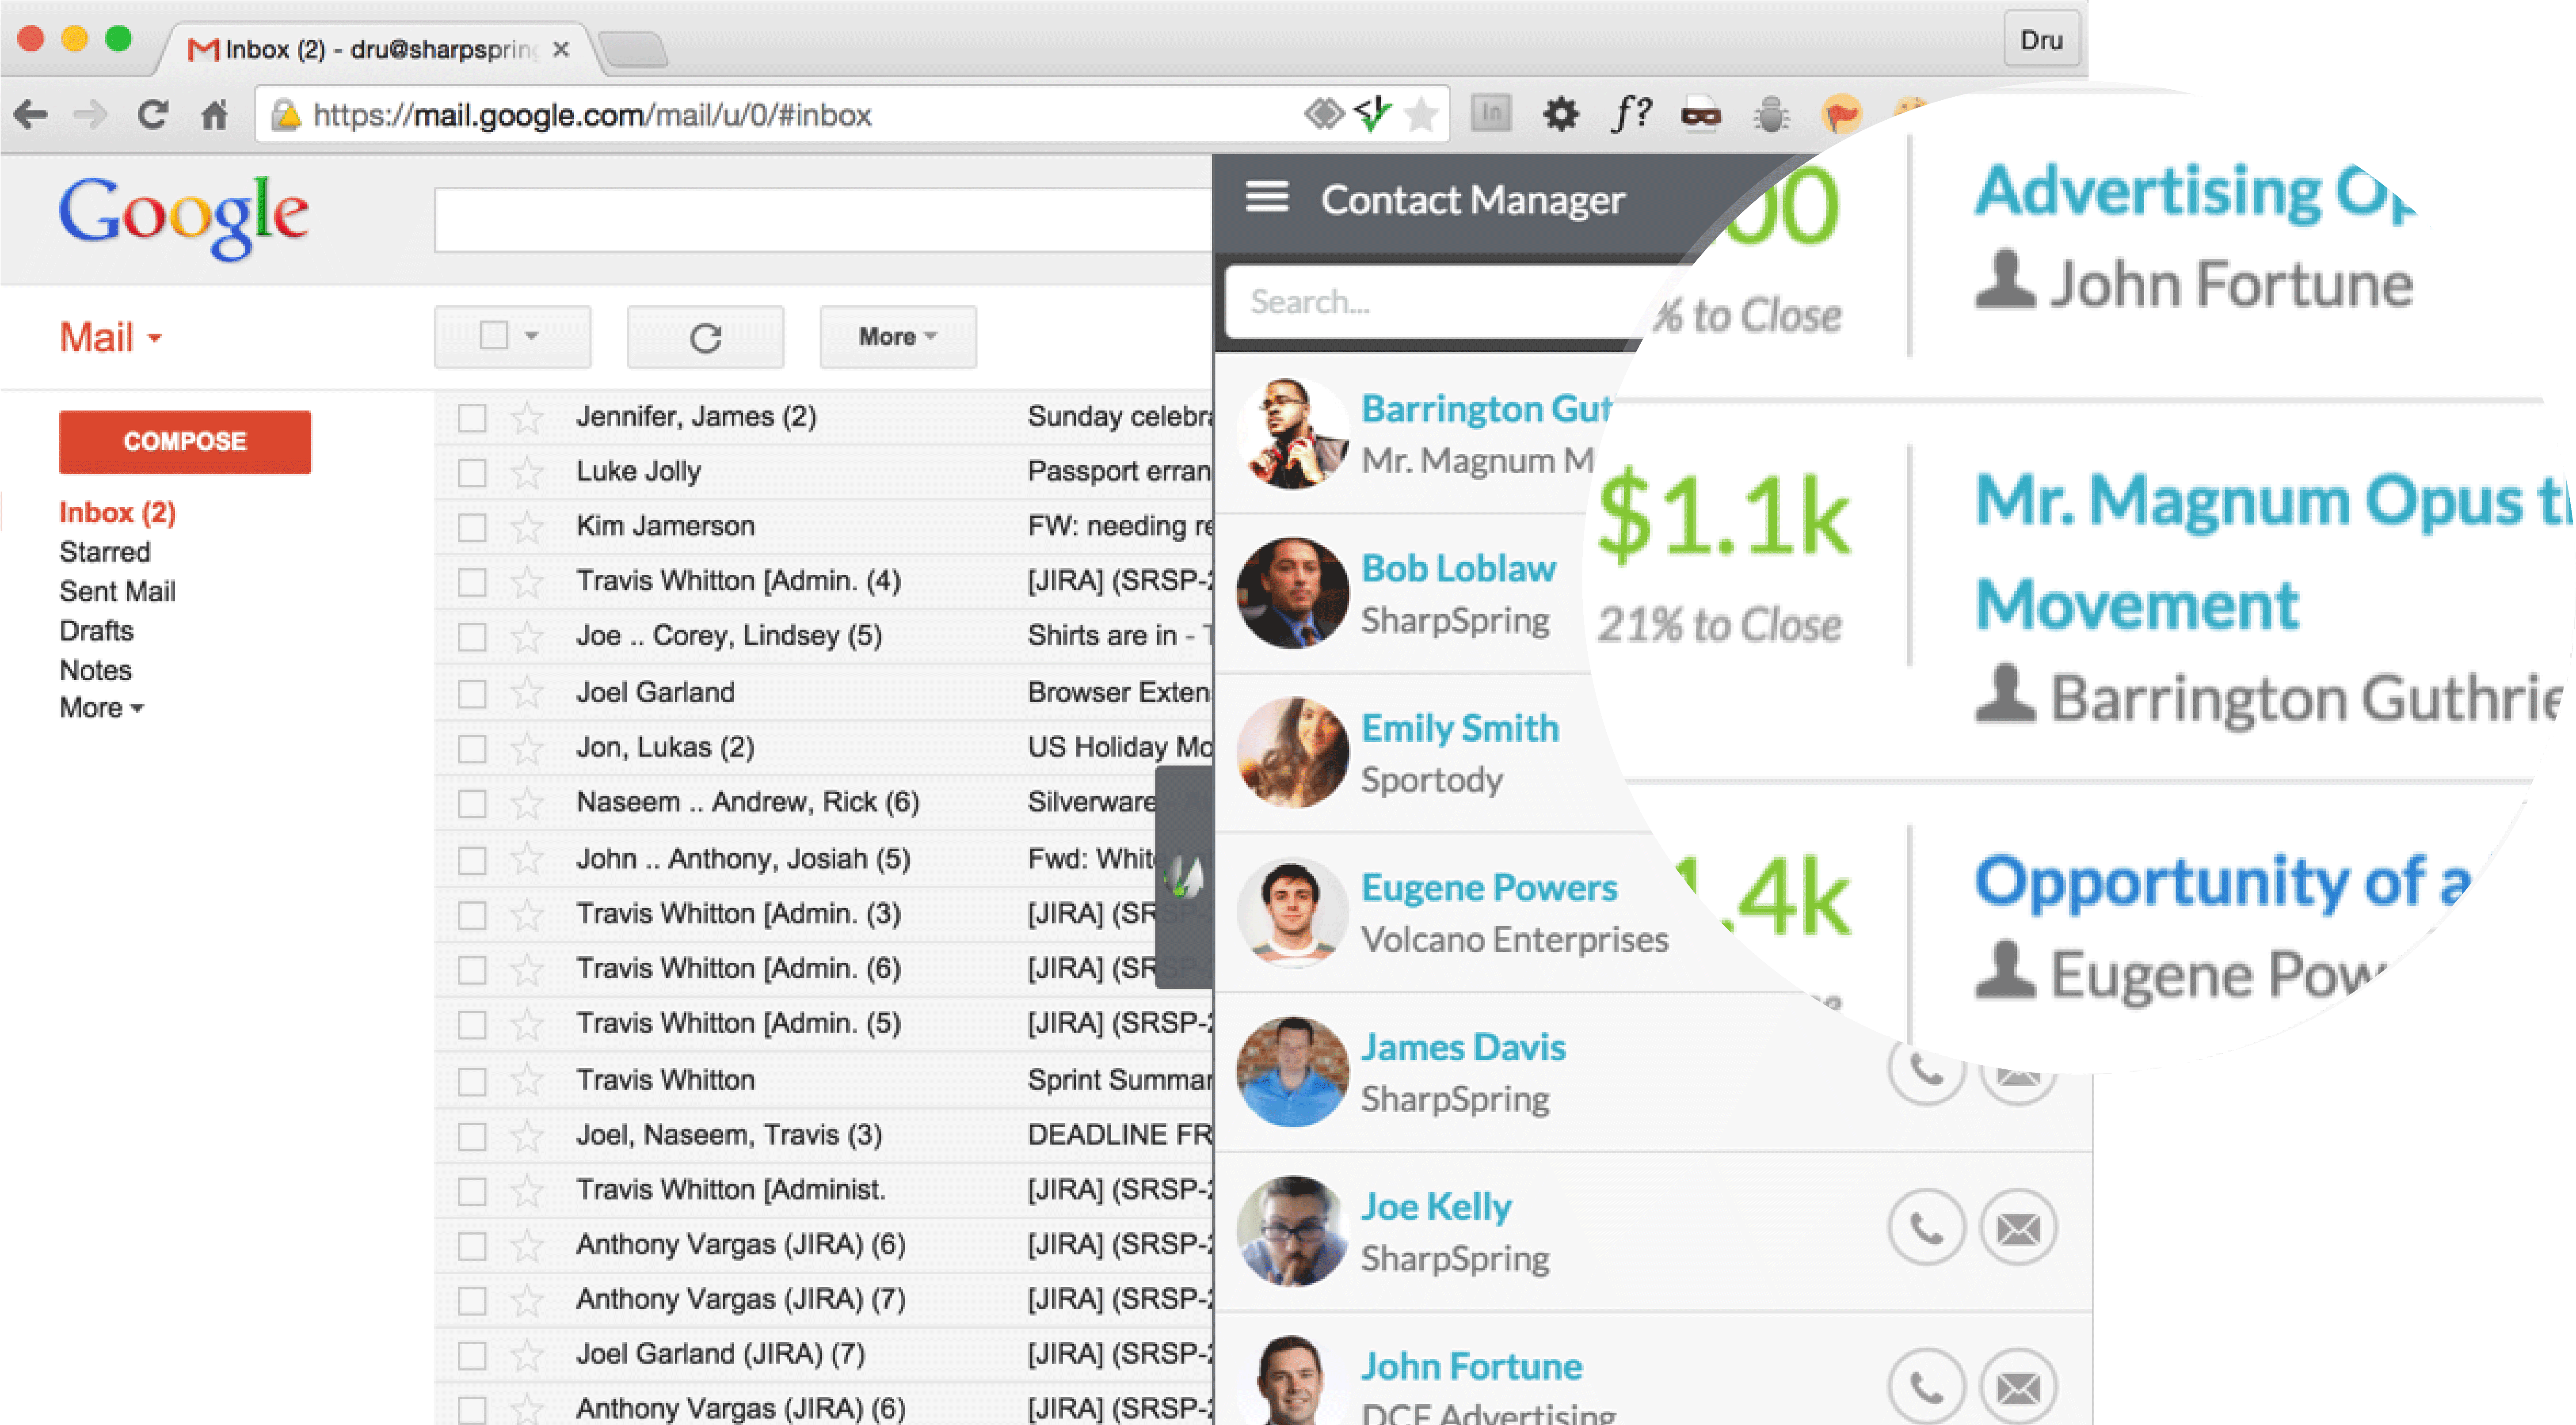Click the Gmail refresh button
This screenshot has height=1425, width=2576.
(705, 337)
